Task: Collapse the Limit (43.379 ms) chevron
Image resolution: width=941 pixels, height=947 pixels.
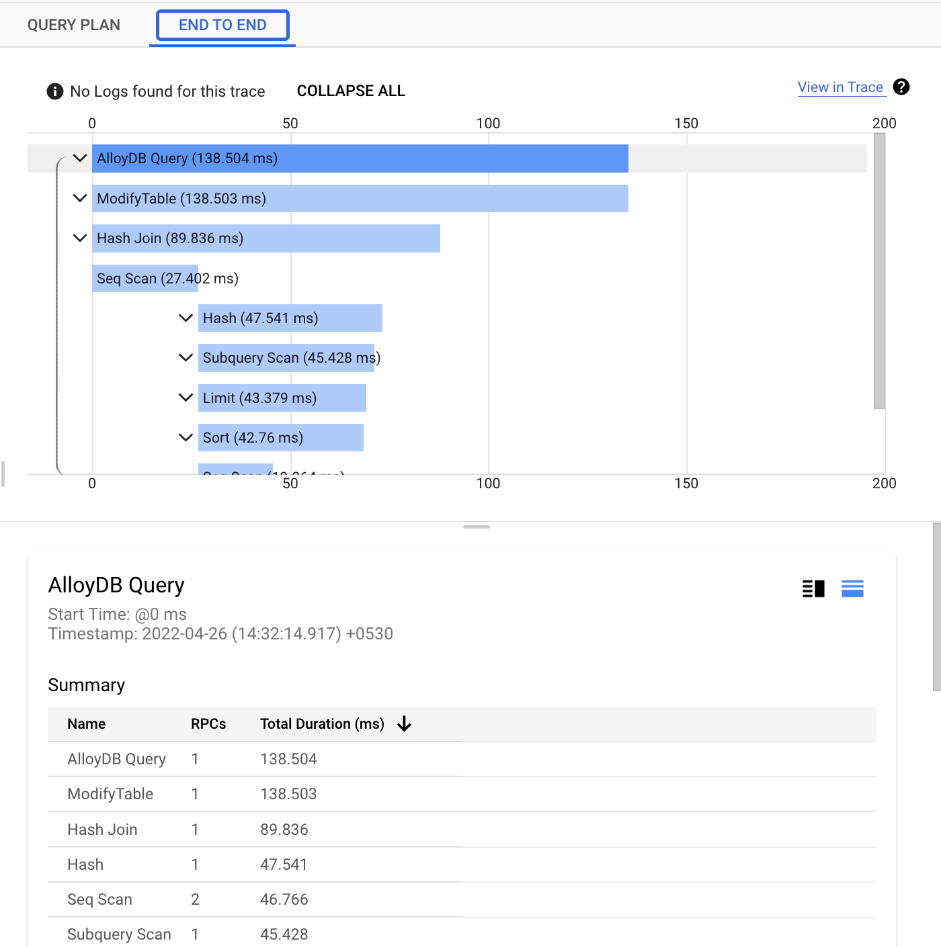Action: click(x=186, y=398)
